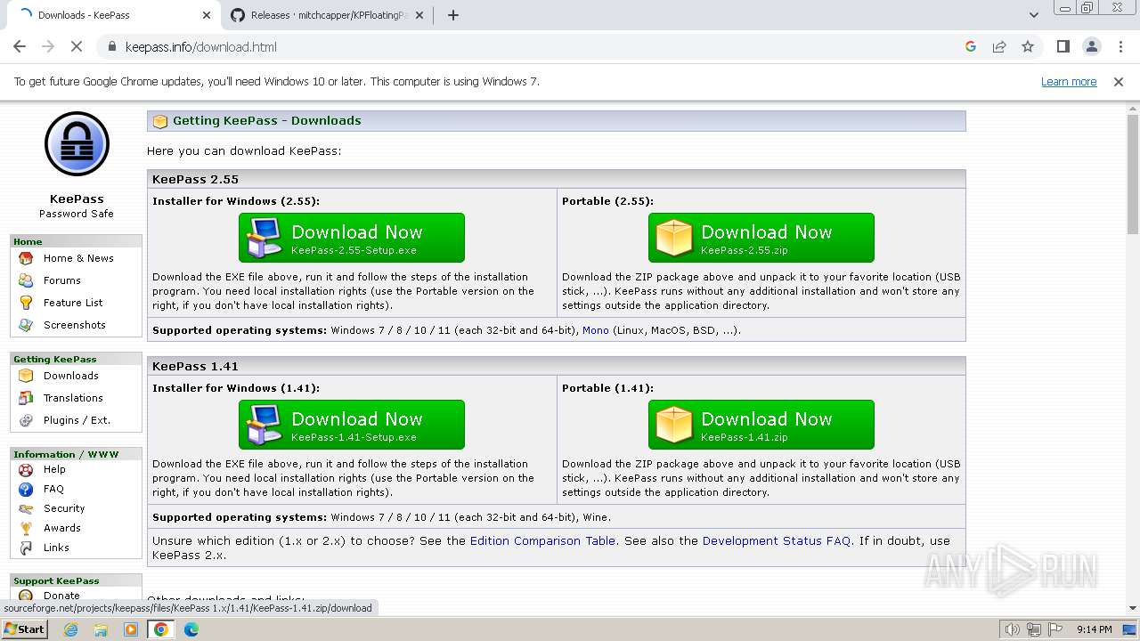Switch to the GitHub Releases tab
This screenshot has width=1140, height=641.
coord(325,15)
